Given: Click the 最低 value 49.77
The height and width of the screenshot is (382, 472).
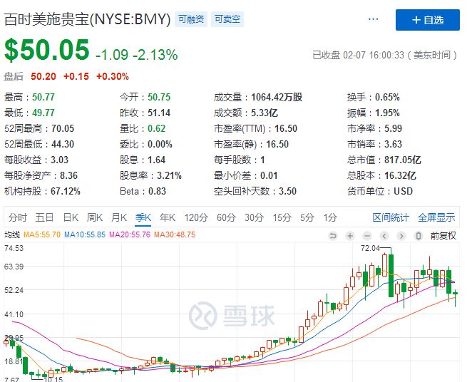Looking at the screenshot, I should (43, 113).
